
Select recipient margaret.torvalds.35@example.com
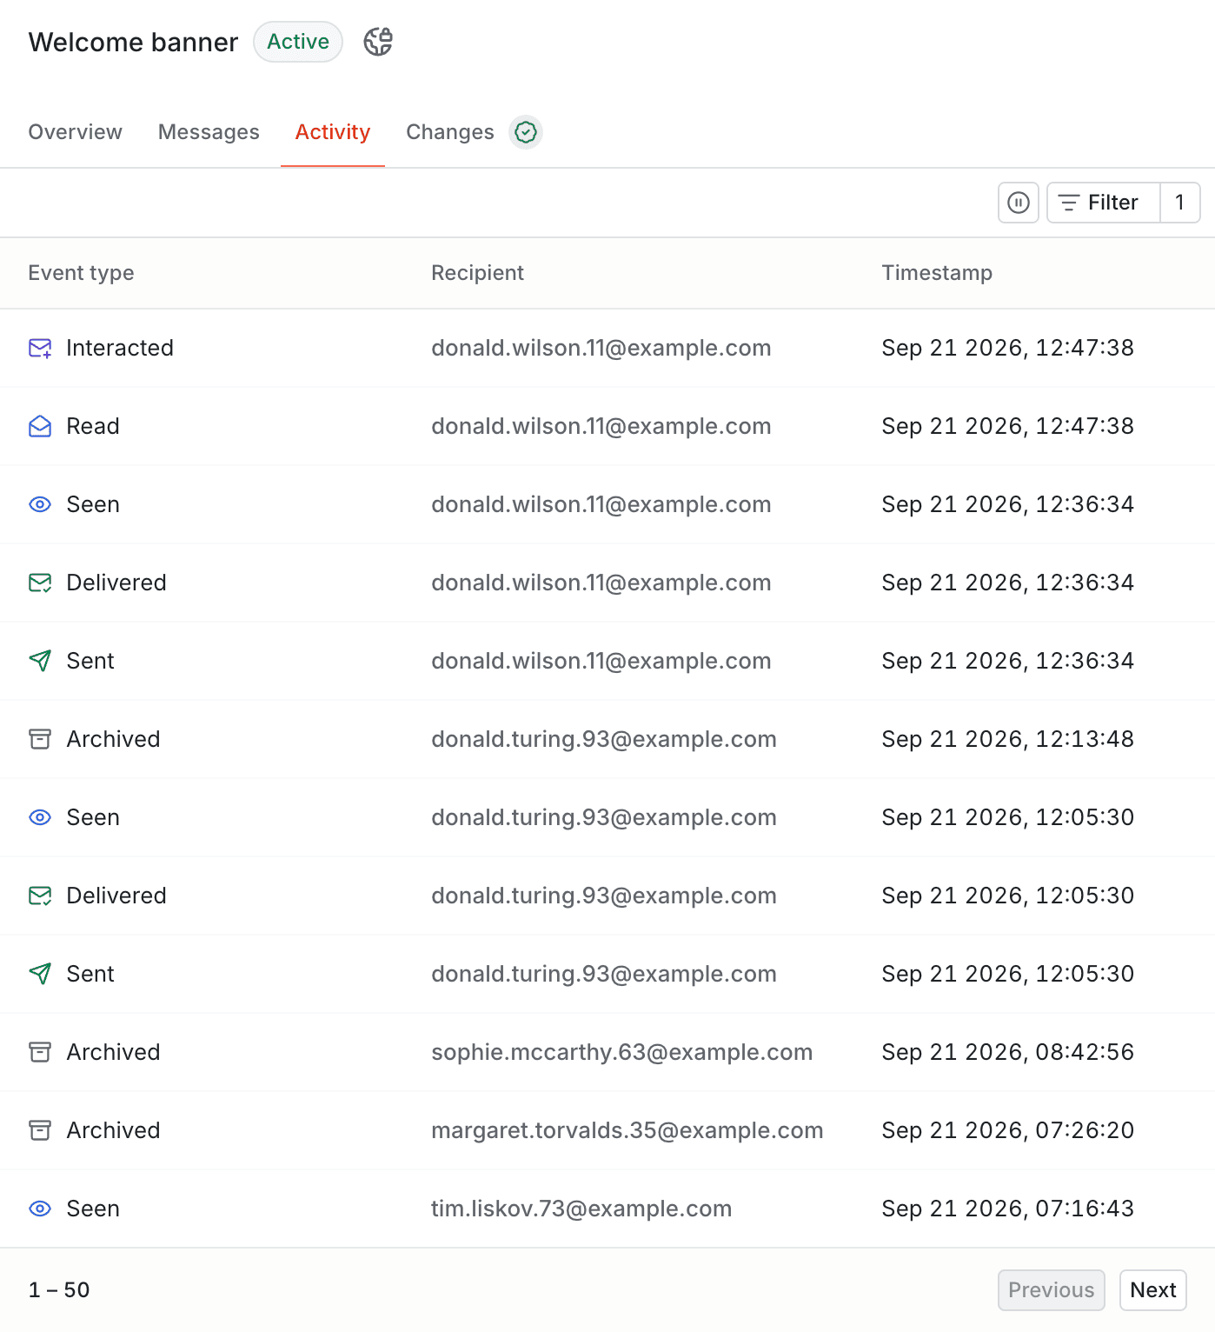(x=627, y=1130)
